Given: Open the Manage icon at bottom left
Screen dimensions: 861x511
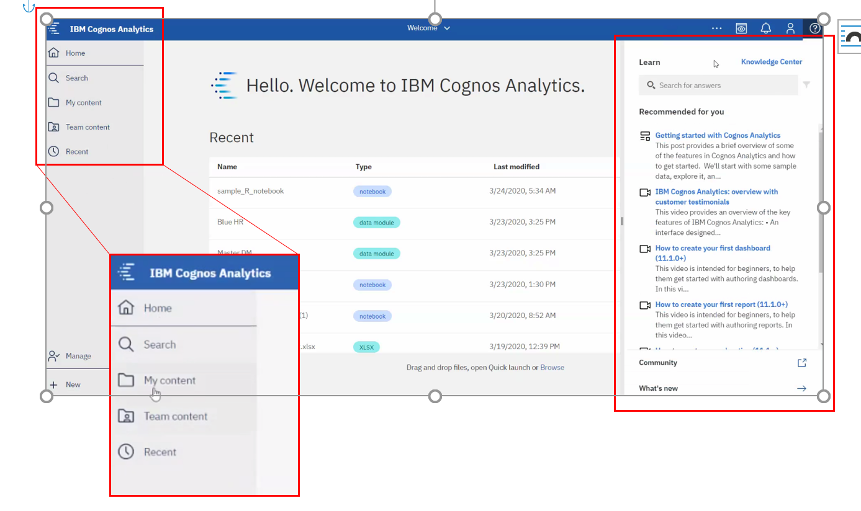Looking at the screenshot, I should click(53, 355).
